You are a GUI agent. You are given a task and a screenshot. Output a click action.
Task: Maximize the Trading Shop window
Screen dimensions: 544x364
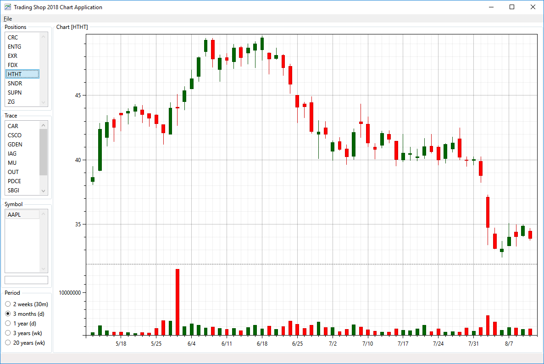pyautogui.click(x=512, y=7)
